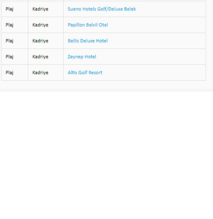213x219 pixels.
Task: Click the gray strip beneath the table
Action: [106, 86]
